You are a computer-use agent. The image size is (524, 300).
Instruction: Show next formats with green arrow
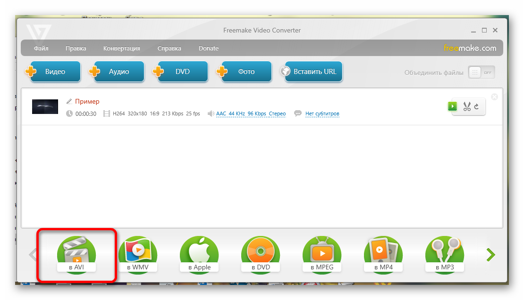490,255
